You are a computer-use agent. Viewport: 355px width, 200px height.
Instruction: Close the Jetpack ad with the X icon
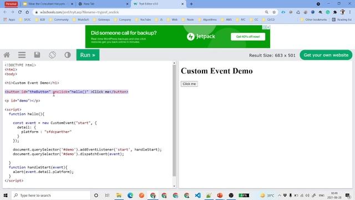[268, 27]
